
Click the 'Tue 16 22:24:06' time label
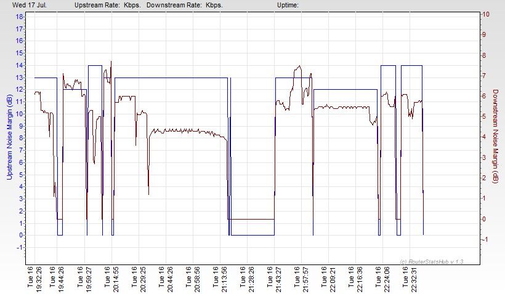click(382, 279)
